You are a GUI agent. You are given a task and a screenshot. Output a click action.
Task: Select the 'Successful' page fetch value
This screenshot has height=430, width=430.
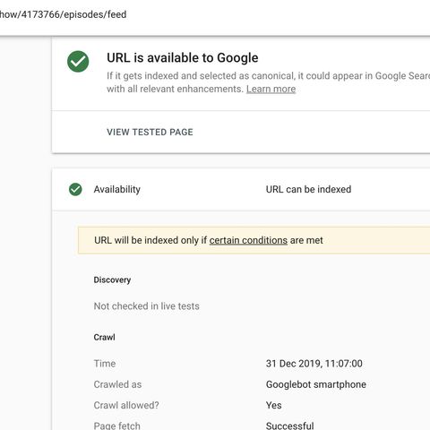(x=289, y=426)
